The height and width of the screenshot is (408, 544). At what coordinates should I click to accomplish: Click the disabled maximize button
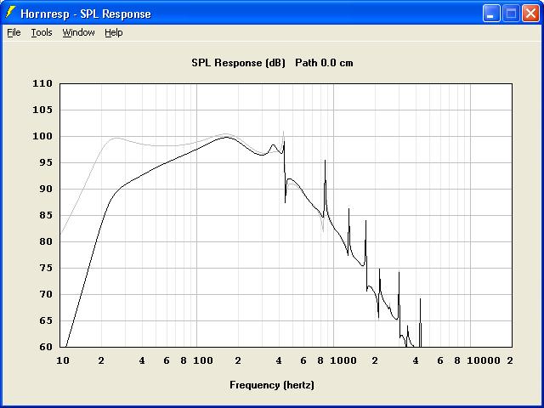(511, 14)
